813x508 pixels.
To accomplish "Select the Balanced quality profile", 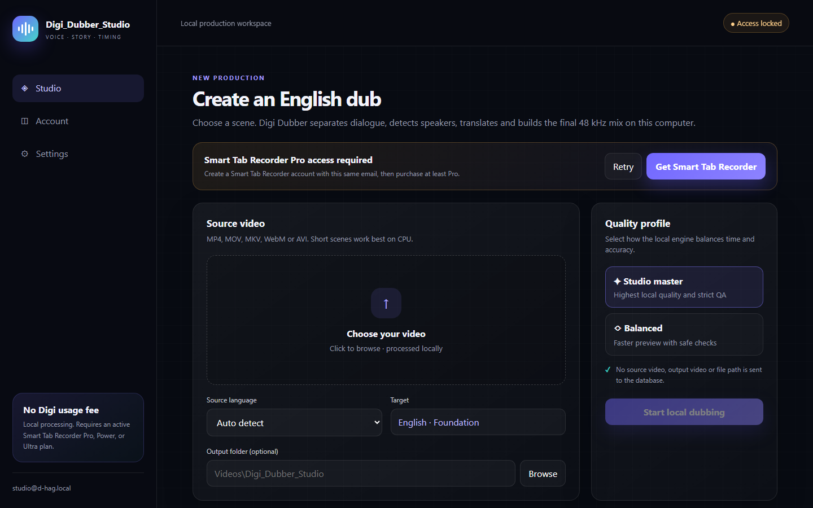I will click(684, 335).
